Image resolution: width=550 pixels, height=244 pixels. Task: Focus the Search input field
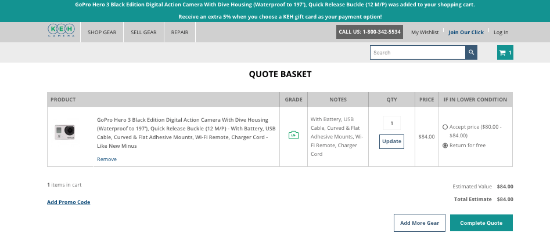418,53
